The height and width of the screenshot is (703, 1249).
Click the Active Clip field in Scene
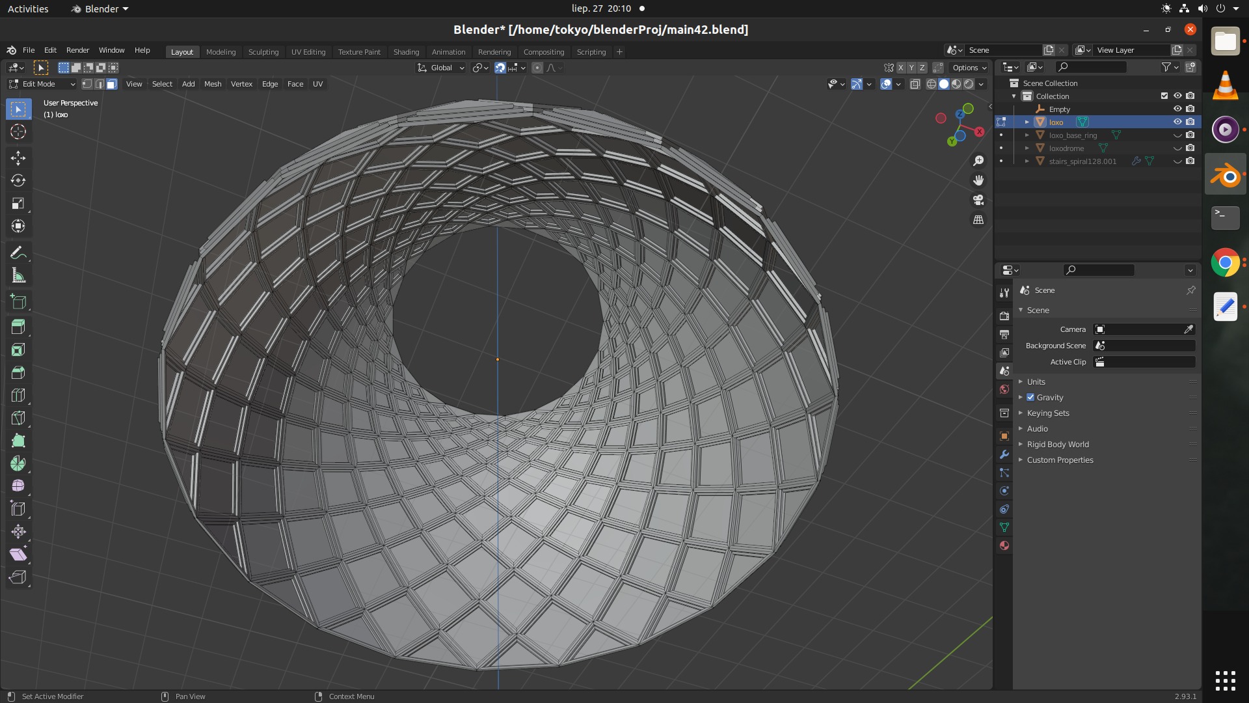1145,361
